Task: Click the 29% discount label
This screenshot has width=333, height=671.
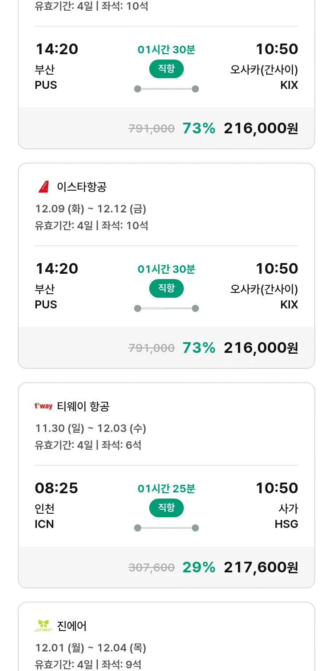Action: coord(198,567)
